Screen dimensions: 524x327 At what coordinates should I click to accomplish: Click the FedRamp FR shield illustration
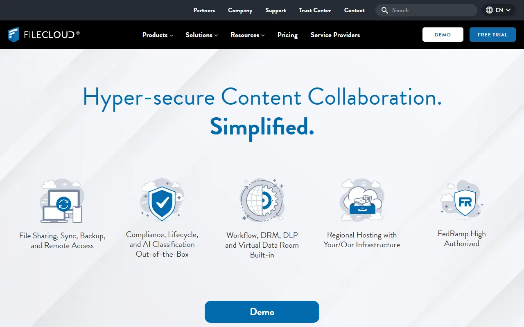pos(462,200)
